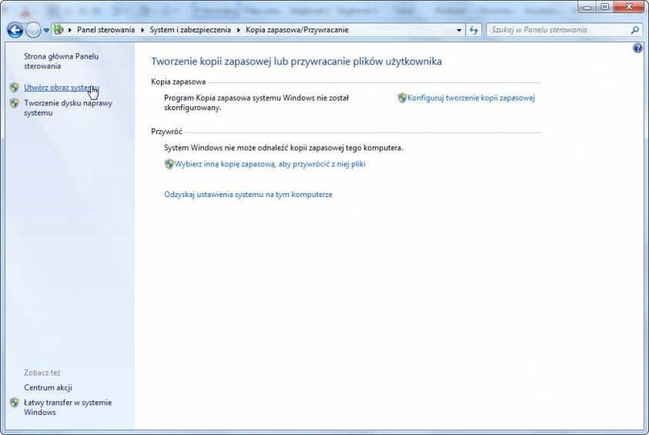Viewport: 649px width, 435px height.
Task: Expand the address bar history dropdown
Action: coord(460,30)
